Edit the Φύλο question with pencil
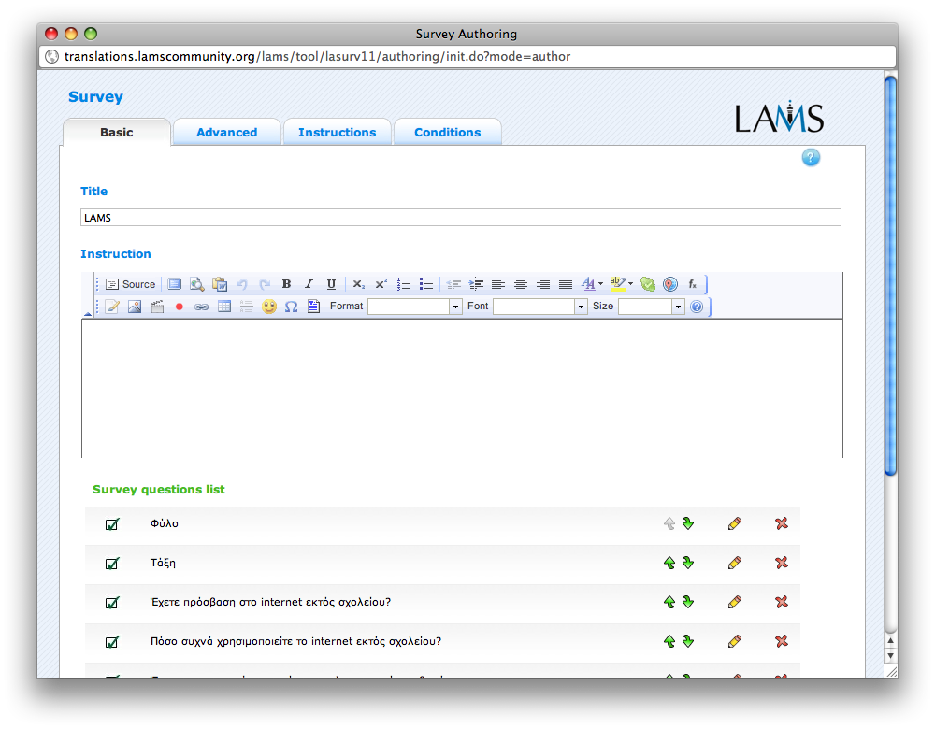This screenshot has height=729, width=935. pos(734,523)
